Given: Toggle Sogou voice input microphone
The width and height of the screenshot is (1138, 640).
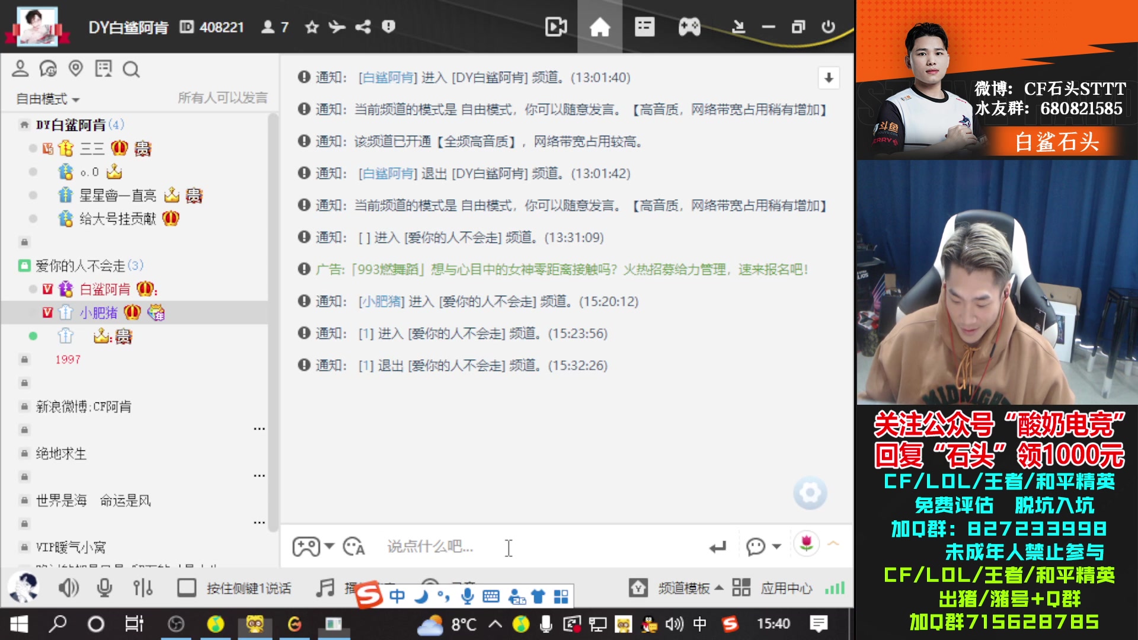Looking at the screenshot, I should [468, 596].
